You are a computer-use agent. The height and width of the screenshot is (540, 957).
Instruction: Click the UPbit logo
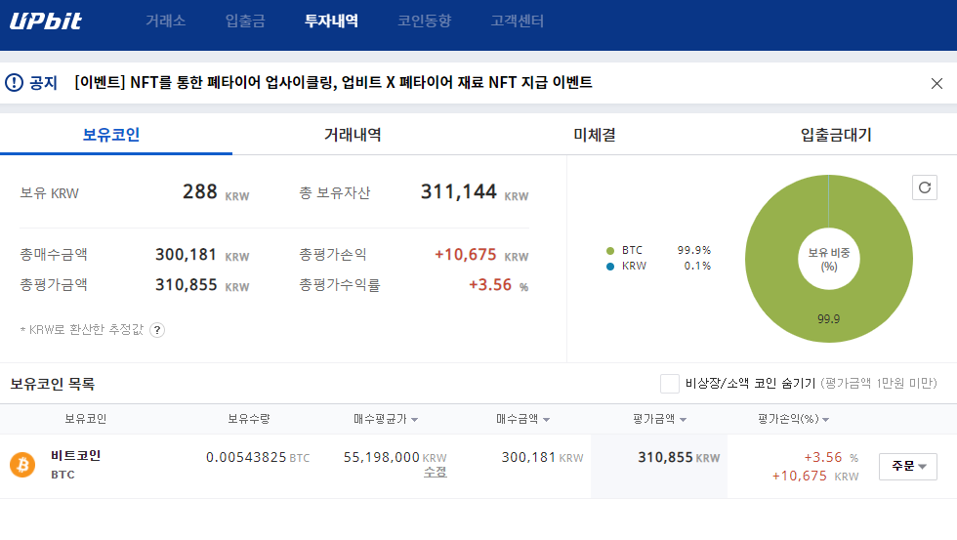(x=46, y=21)
